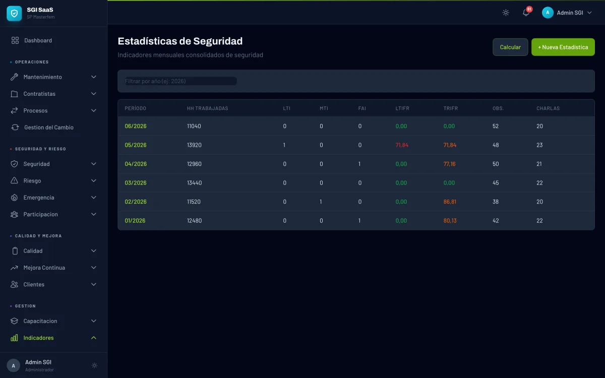Click the Gestion del Cambio refresh icon
The image size is (605, 378).
[15, 128]
